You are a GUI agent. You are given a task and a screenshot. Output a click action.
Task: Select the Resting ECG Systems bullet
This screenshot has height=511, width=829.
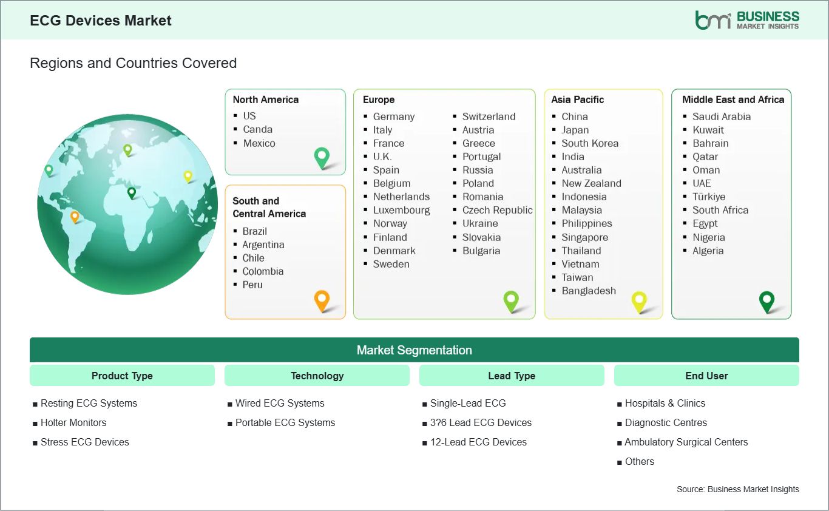pos(89,403)
